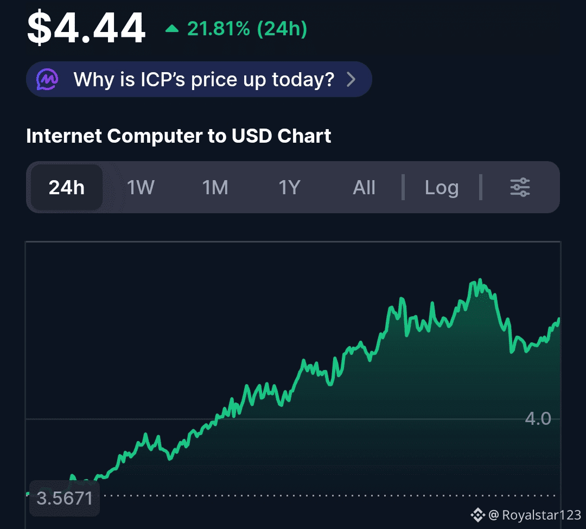The height and width of the screenshot is (529, 586).
Task: Click the Internet Computer to USD Chart heading
Action: [179, 136]
